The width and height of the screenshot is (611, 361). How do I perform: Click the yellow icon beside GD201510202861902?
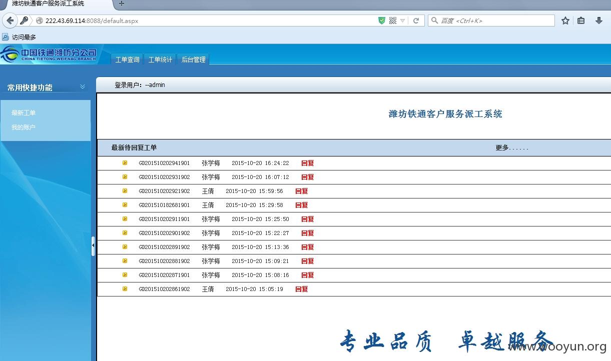[125, 288]
